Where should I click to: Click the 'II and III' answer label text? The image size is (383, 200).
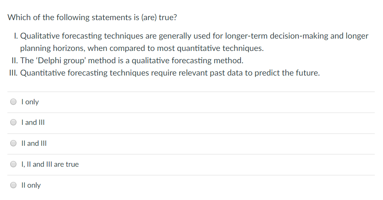pyautogui.click(x=34, y=143)
